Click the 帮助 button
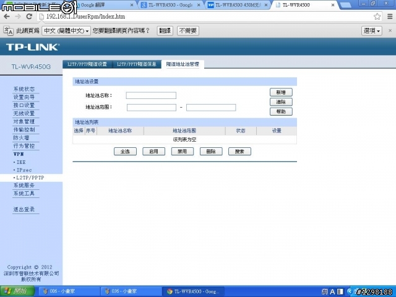The height and width of the screenshot is (297, 396). point(281,111)
